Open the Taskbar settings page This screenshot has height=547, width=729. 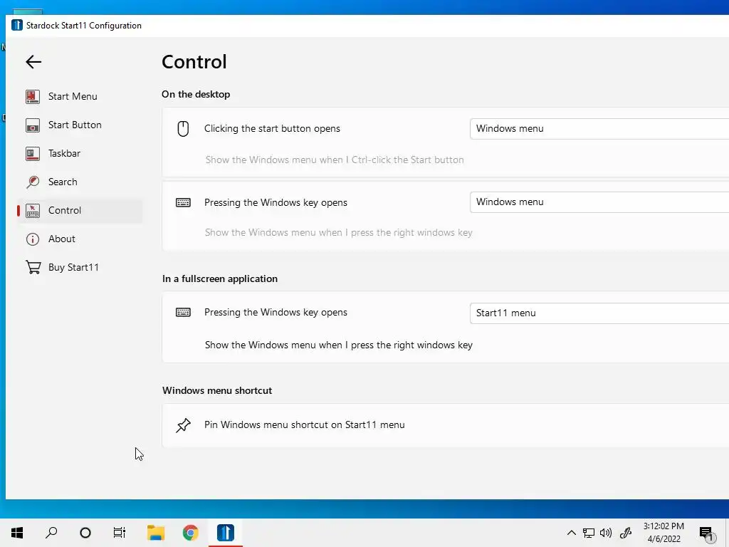[80, 154]
